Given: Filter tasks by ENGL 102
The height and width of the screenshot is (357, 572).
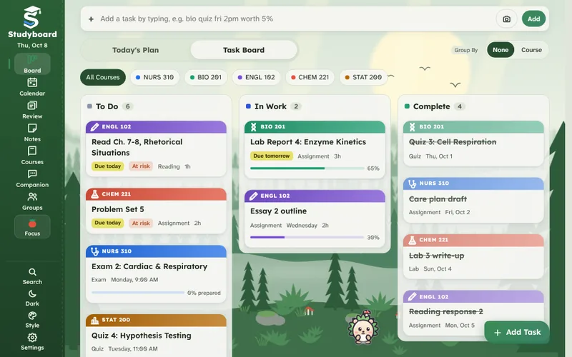Looking at the screenshot, I should coord(256,77).
